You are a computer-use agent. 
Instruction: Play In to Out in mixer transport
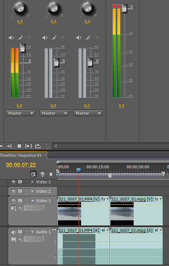pos(28,146)
